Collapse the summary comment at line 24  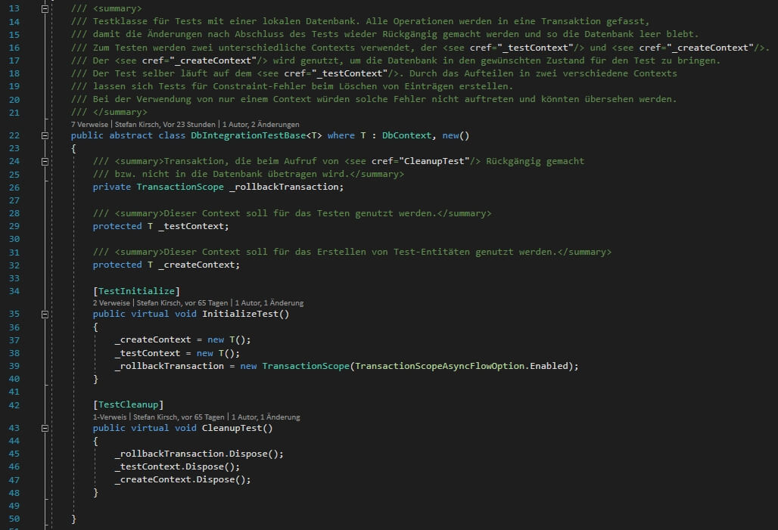pos(45,161)
